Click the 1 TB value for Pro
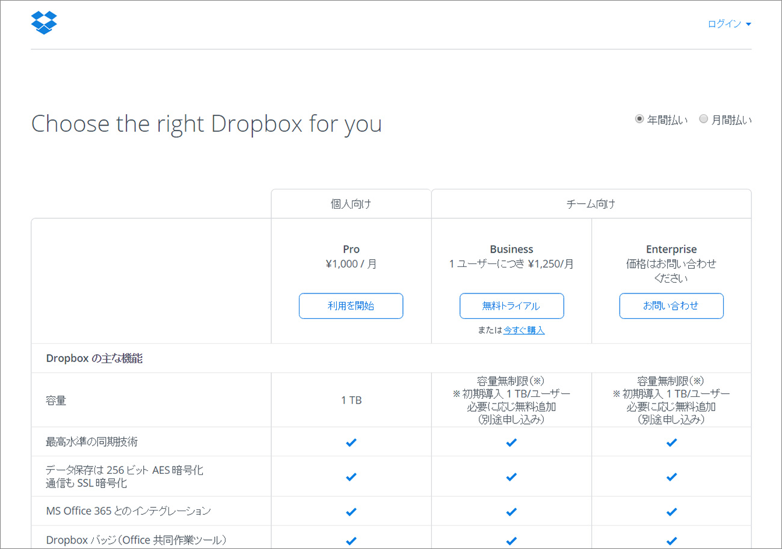Screen dimensions: 782x549 [351, 400]
